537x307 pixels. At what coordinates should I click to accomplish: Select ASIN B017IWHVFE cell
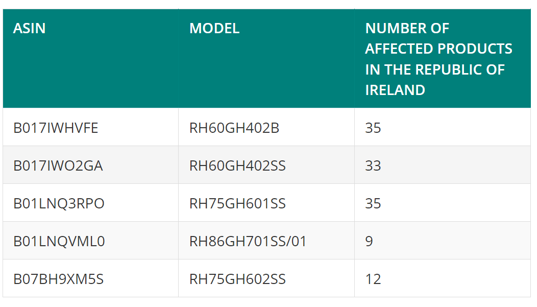[91, 127]
